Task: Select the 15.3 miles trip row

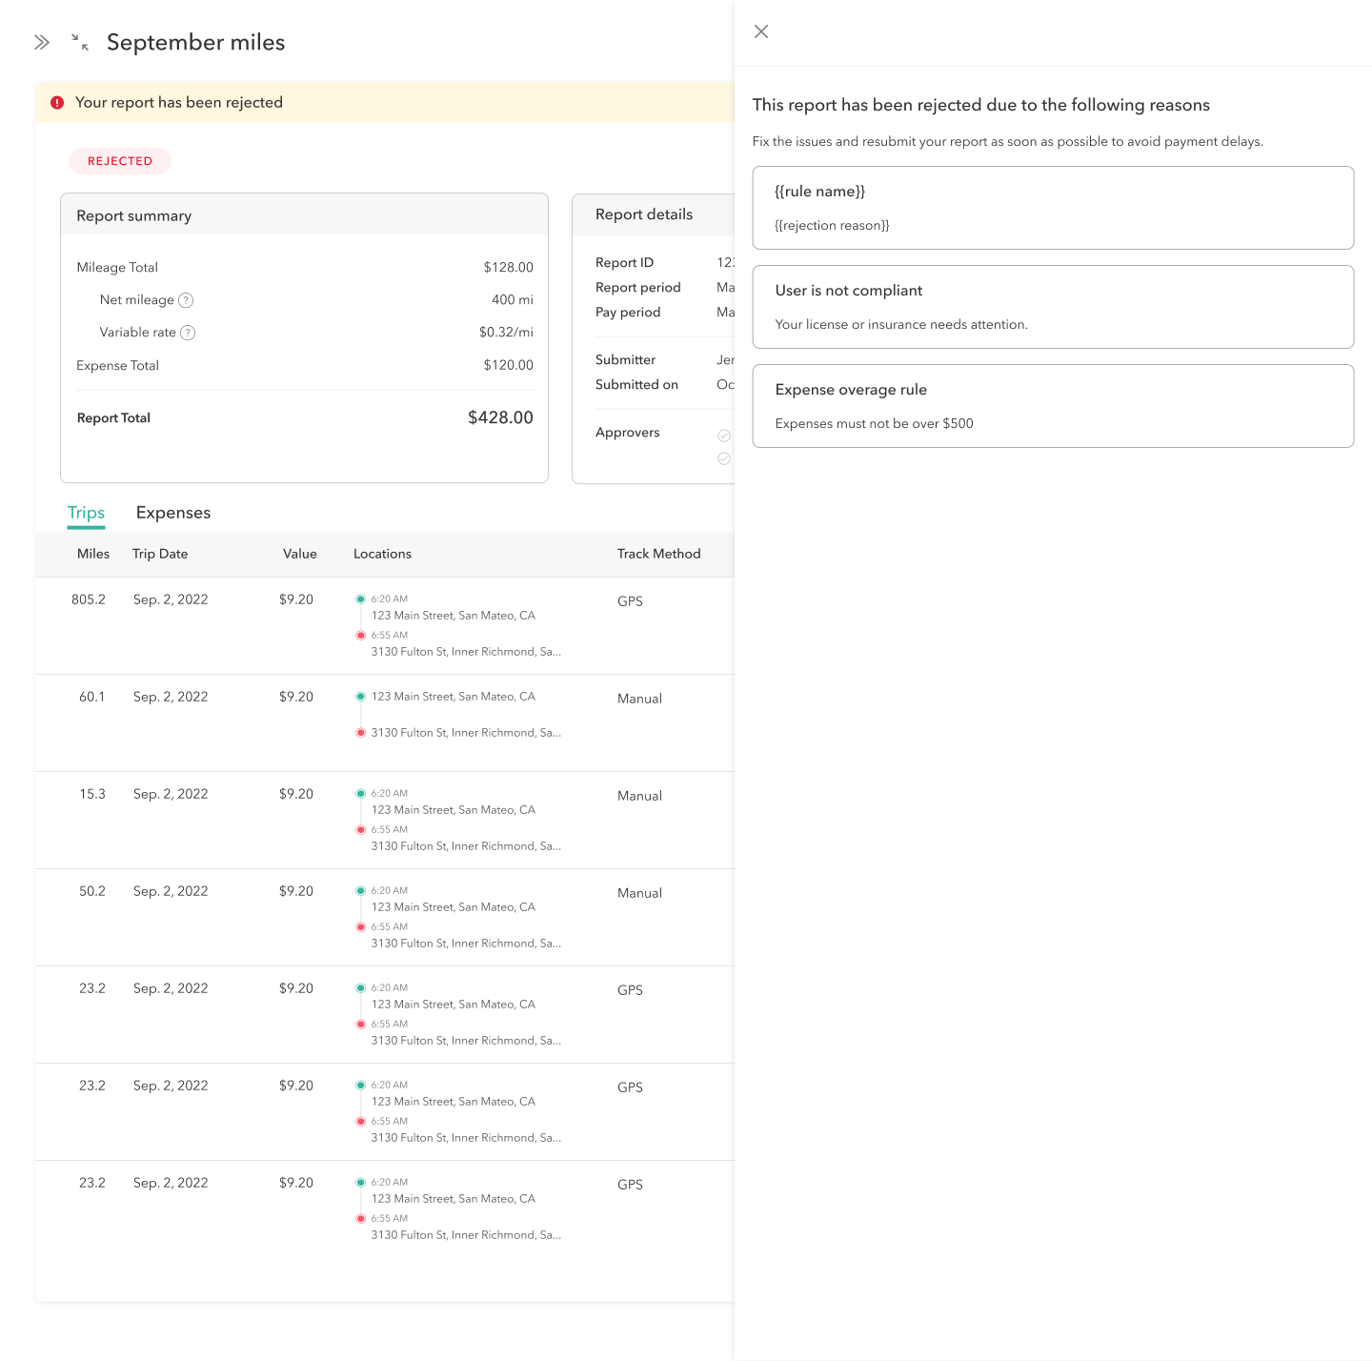Action: [x=381, y=820]
